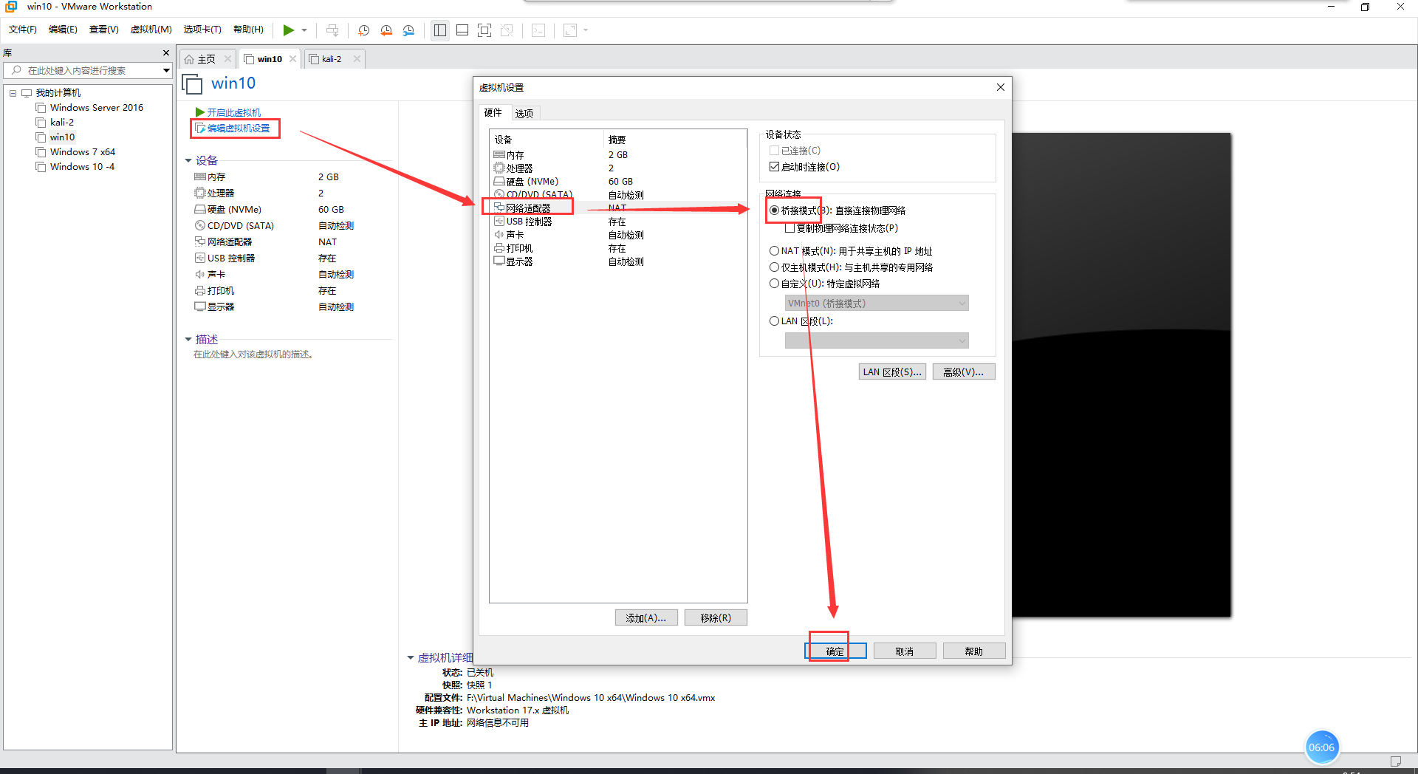Toggle the 启动时连接(O) checkbox
Image resolution: width=1418 pixels, height=774 pixels.
coord(774,167)
